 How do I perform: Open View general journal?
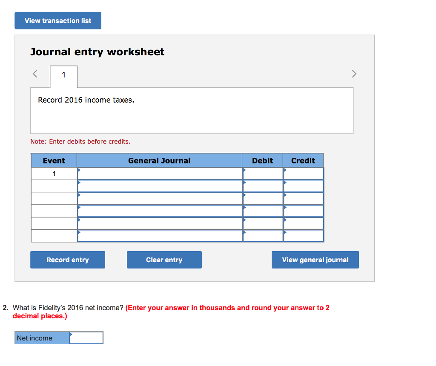coord(315,260)
